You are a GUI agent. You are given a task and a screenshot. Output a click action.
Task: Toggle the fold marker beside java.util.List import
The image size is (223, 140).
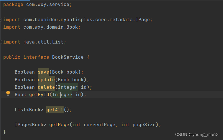(x=1, y=42)
